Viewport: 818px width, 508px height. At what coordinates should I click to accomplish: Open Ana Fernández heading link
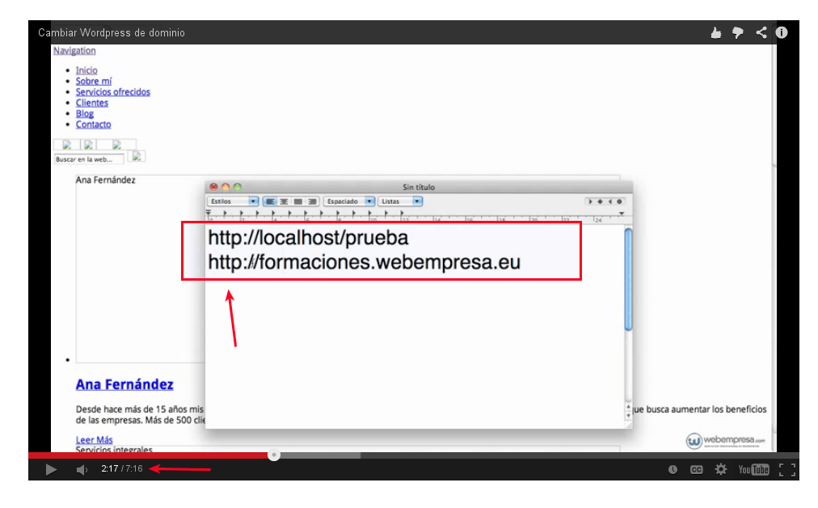[124, 385]
